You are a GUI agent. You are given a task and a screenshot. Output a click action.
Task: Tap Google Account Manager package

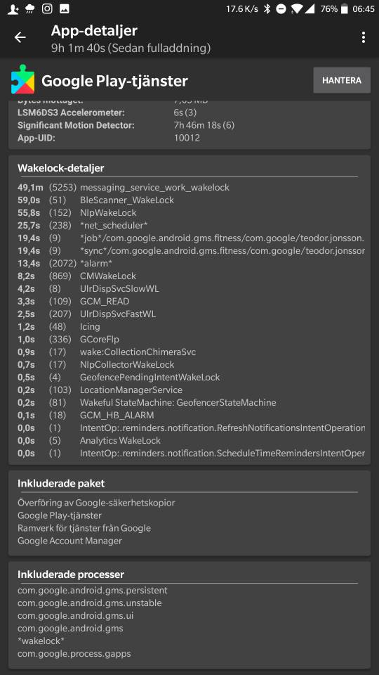click(69, 541)
